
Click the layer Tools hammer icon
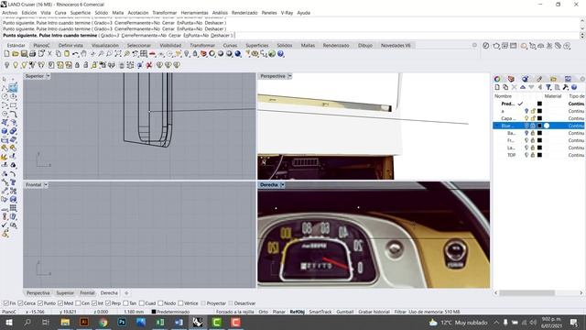click(566, 87)
